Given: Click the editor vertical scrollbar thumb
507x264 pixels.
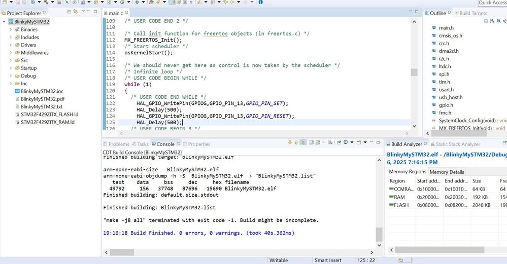Looking at the screenshot, I should coord(414,72).
